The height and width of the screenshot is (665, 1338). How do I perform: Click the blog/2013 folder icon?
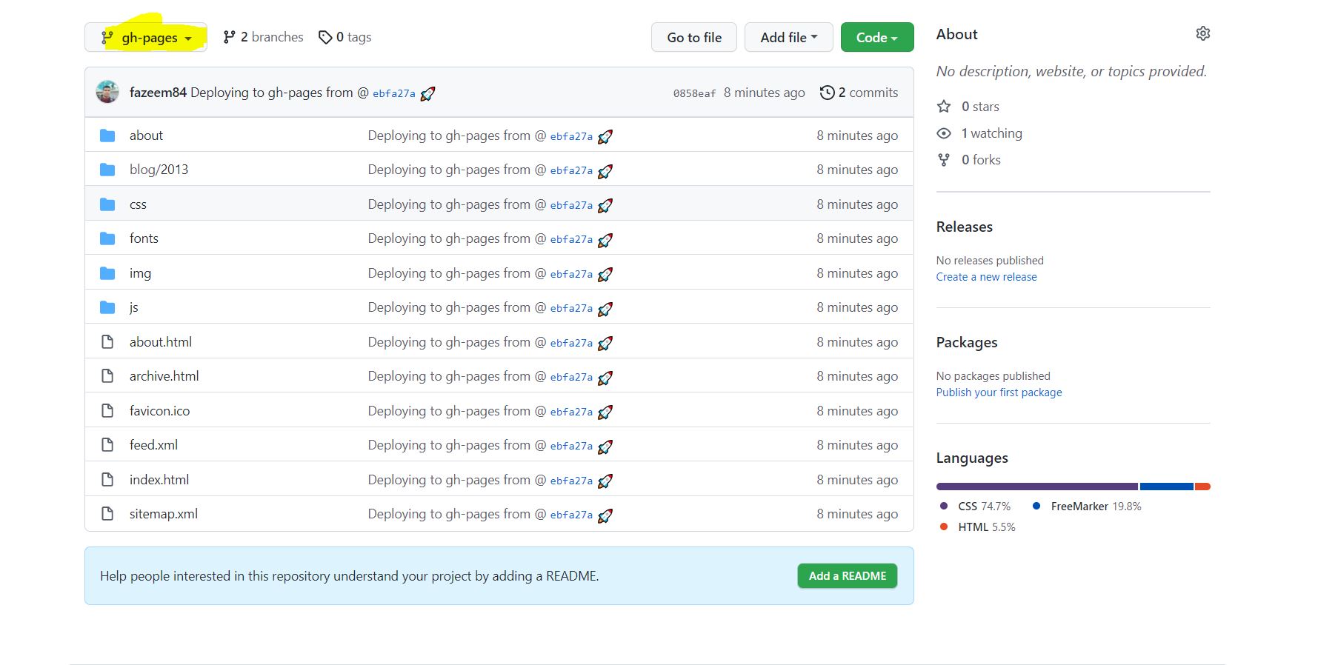click(x=107, y=170)
